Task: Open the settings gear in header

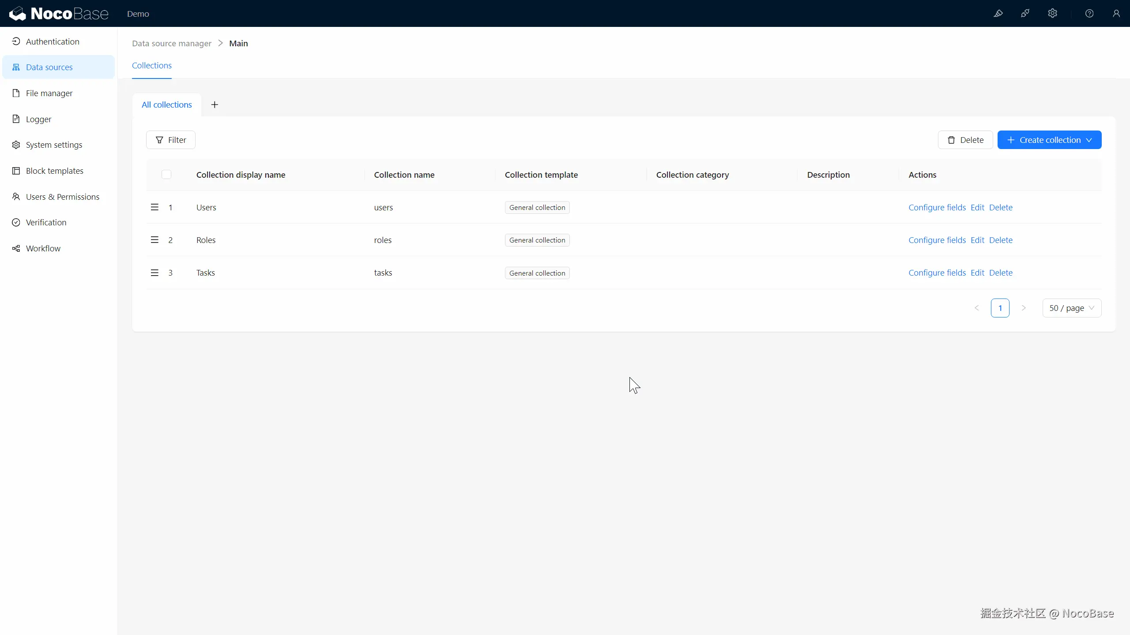Action: pos(1053,14)
